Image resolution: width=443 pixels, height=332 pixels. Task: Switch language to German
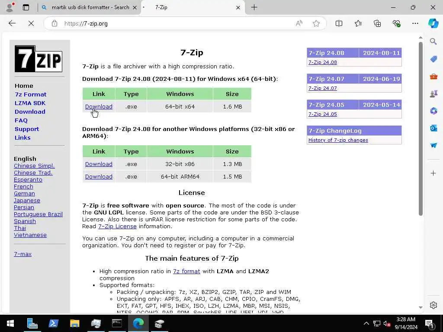[24, 193]
